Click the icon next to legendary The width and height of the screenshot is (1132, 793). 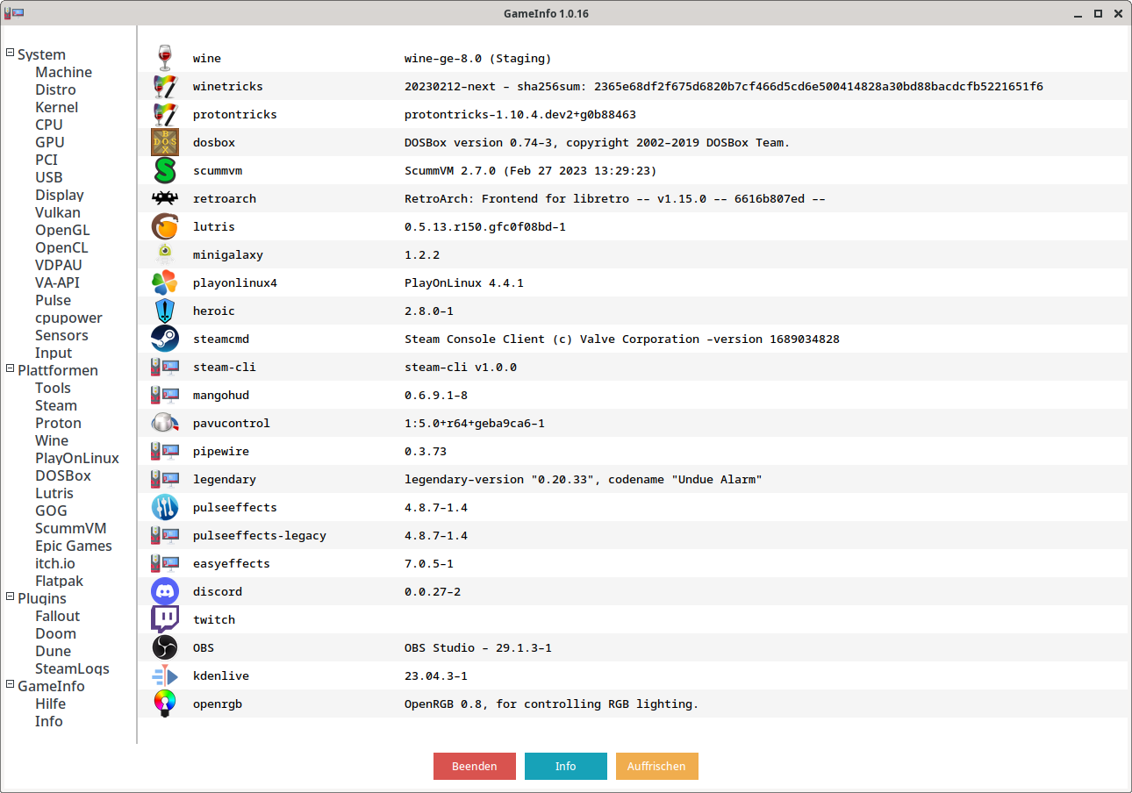[165, 479]
